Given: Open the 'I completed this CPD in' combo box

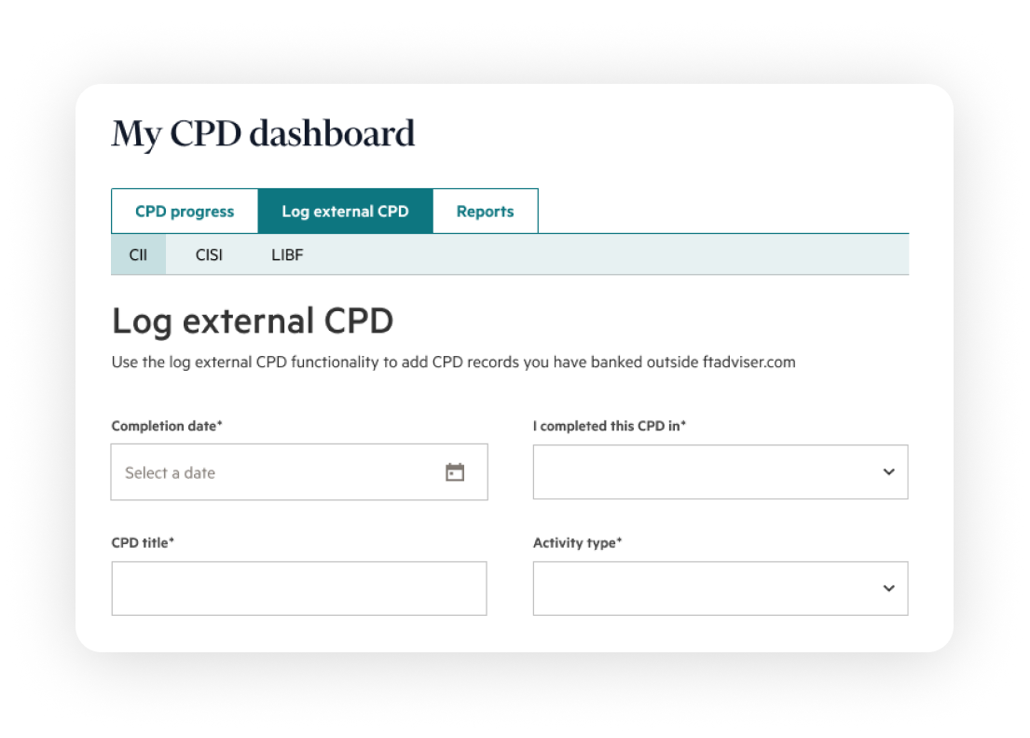Looking at the screenshot, I should pyautogui.click(x=708, y=471).
